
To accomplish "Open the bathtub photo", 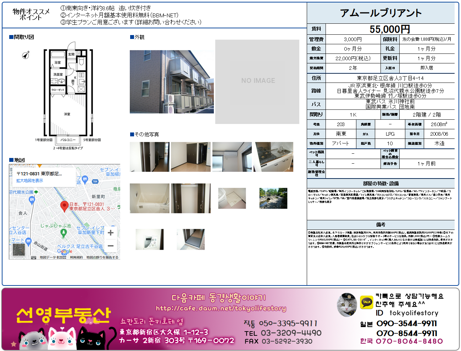I will point(150,198).
